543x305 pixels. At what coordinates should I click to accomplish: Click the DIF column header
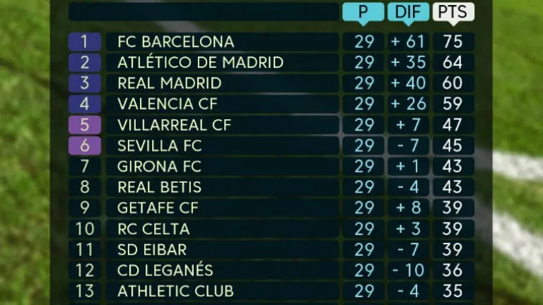[x=409, y=12]
